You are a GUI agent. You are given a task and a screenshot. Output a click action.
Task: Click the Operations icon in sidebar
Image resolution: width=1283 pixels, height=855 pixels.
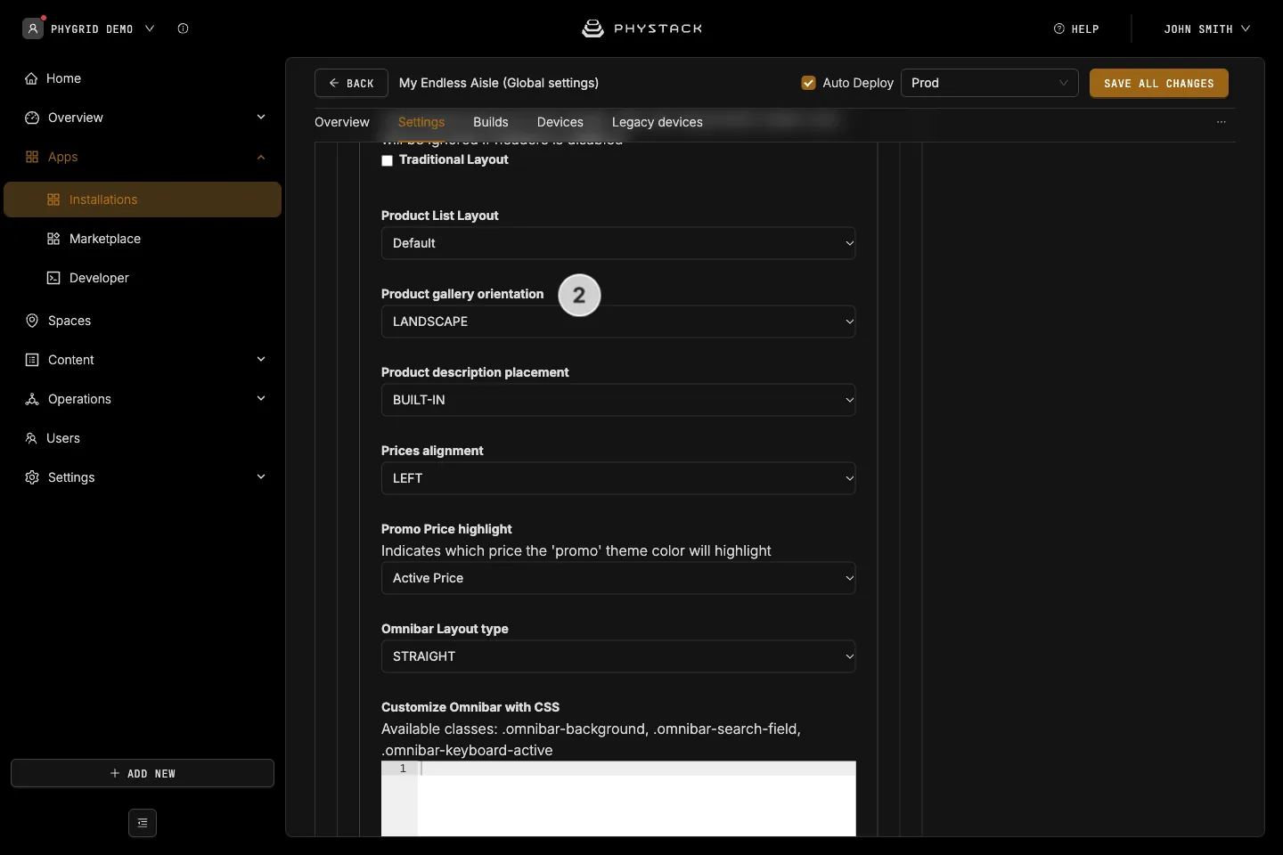(32, 399)
